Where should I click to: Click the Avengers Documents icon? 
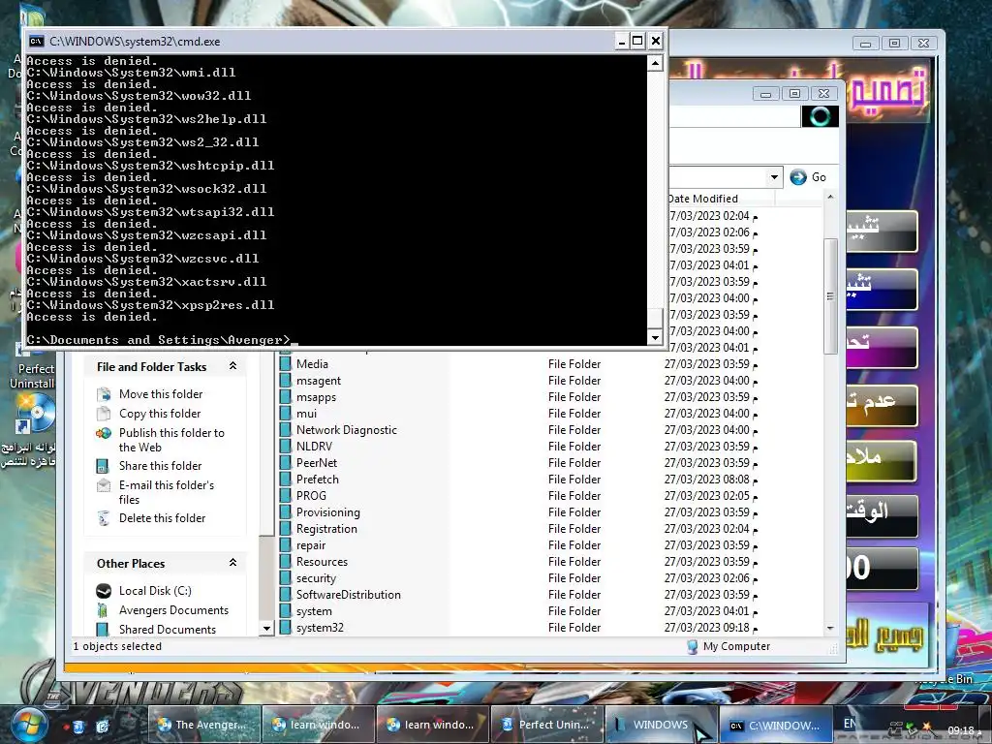click(103, 610)
